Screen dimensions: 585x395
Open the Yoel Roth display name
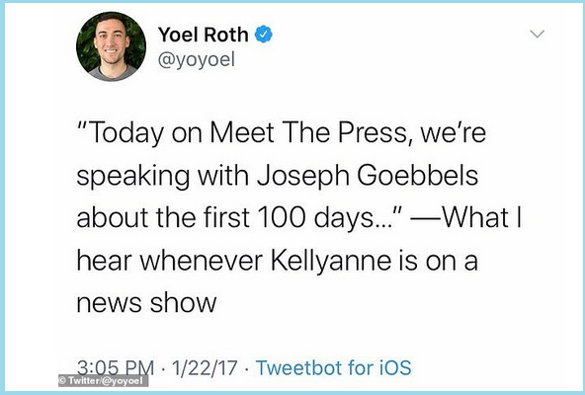203,35
